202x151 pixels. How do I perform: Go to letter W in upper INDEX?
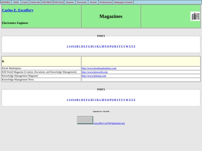coord(127,46)
